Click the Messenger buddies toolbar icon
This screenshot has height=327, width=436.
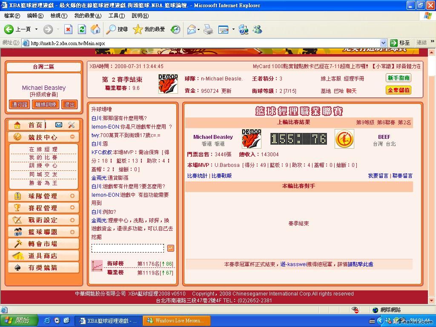click(x=258, y=29)
